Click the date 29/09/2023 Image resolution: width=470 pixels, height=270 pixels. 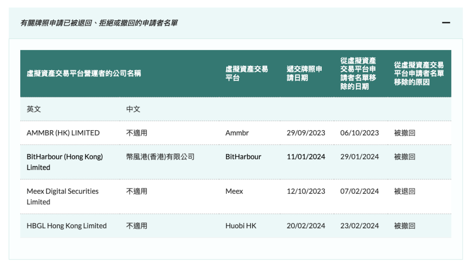(306, 133)
